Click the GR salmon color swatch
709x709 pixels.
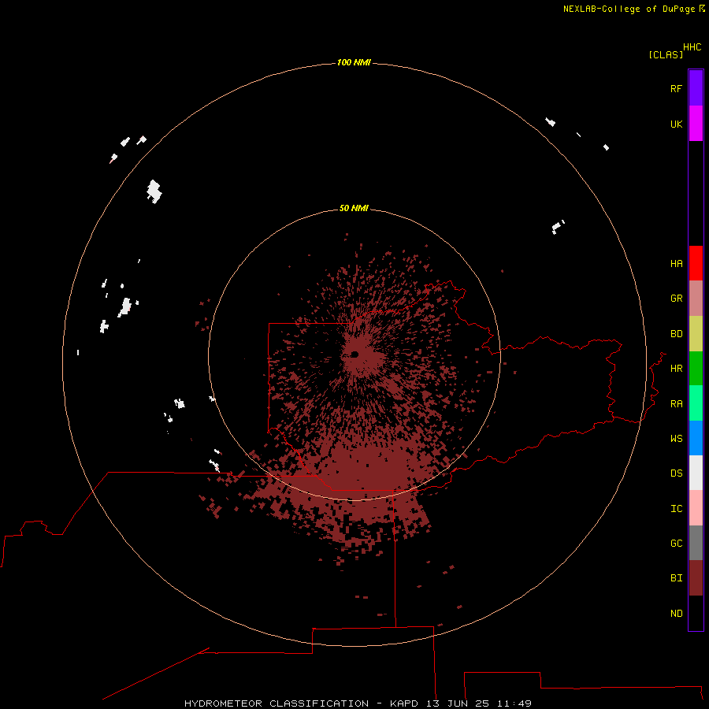click(696, 299)
